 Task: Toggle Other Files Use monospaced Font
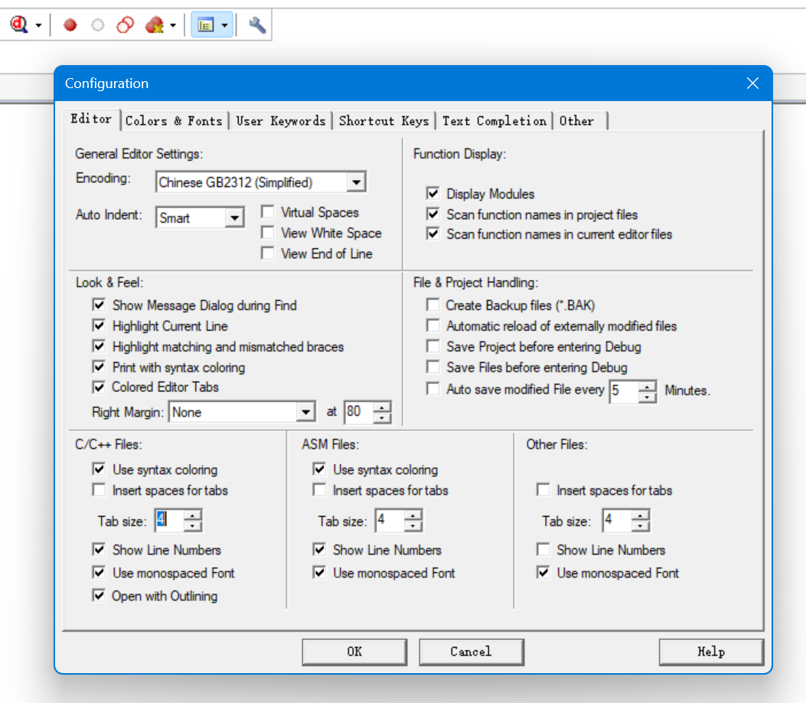point(543,572)
